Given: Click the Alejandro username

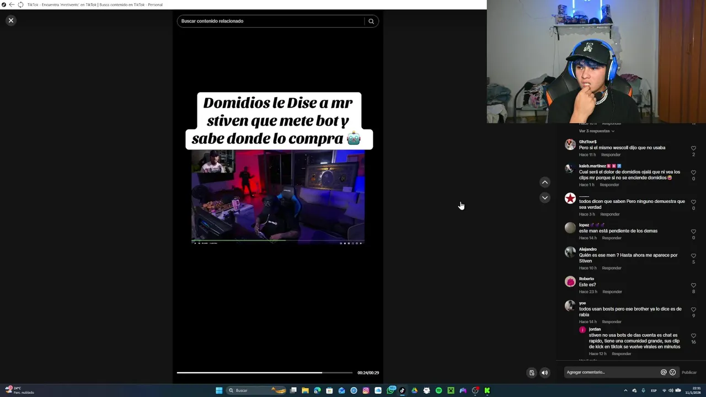Looking at the screenshot, I should 588,249.
